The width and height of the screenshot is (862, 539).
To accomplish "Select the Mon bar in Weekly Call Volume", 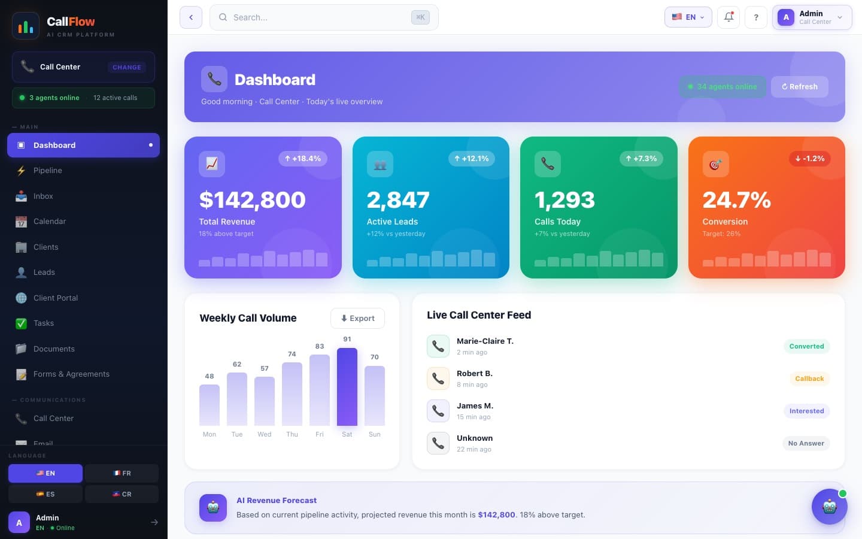I will point(210,405).
